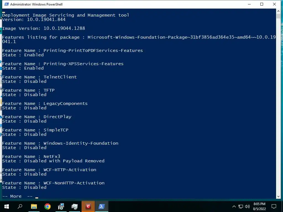Click the PowerShell title bar icon

(7, 4)
